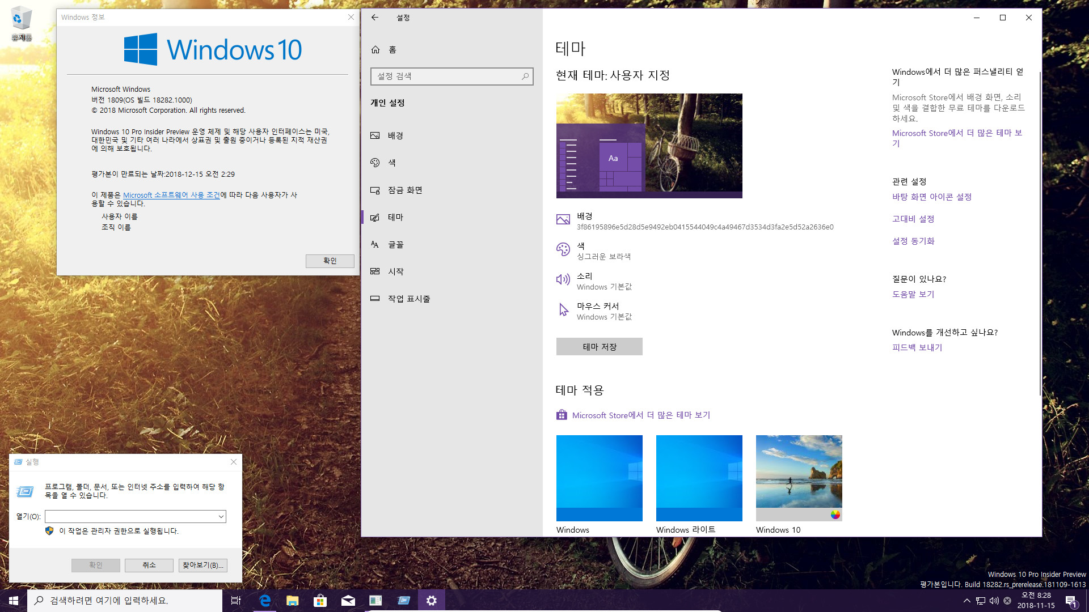
Task: Close the Windows 정보 dialog
Action: pyautogui.click(x=351, y=17)
